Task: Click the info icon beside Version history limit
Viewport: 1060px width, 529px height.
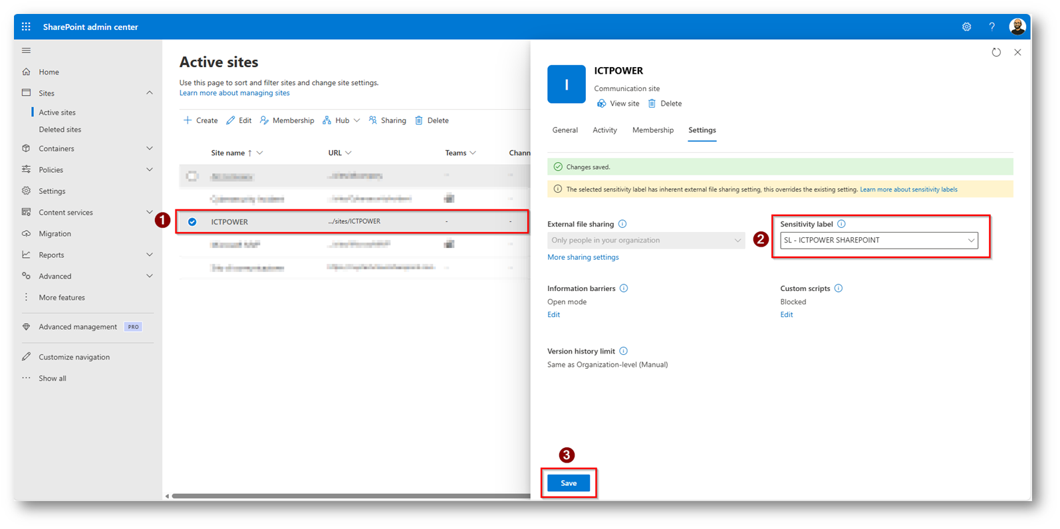Action: 623,351
